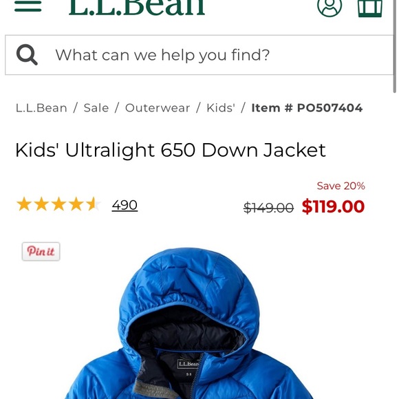Click the blue down jacket image
Viewport: 399px width, 399px height.
[188, 323]
